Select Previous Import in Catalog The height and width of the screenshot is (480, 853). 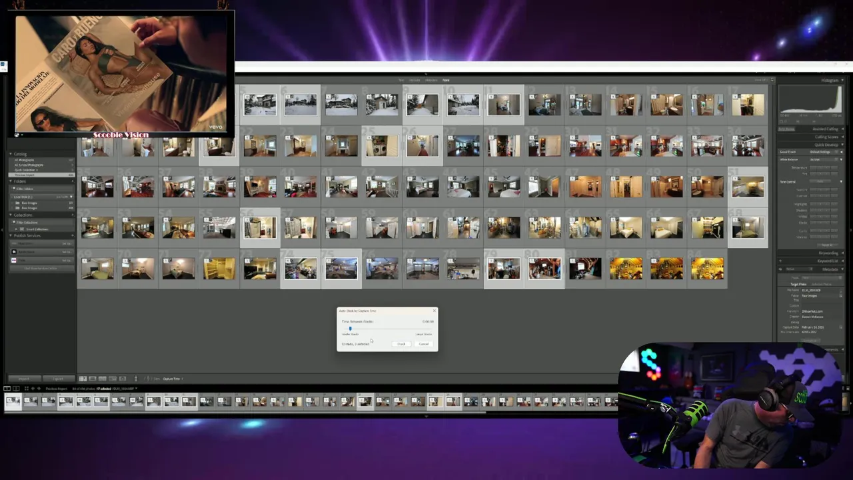(43, 175)
